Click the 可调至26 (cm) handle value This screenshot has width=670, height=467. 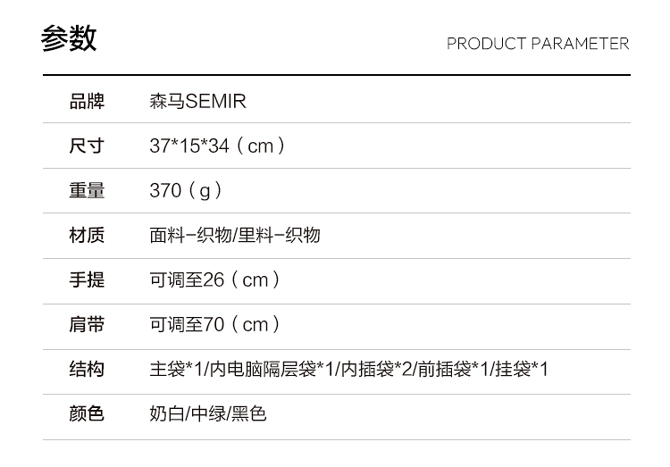click(x=215, y=279)
